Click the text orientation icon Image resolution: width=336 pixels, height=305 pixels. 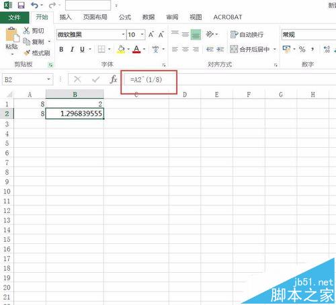click(x=210, y=34)
